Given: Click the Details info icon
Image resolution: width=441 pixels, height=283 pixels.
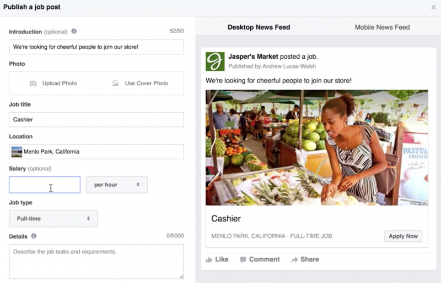Looking at the screenshot, I should point(34,236).
